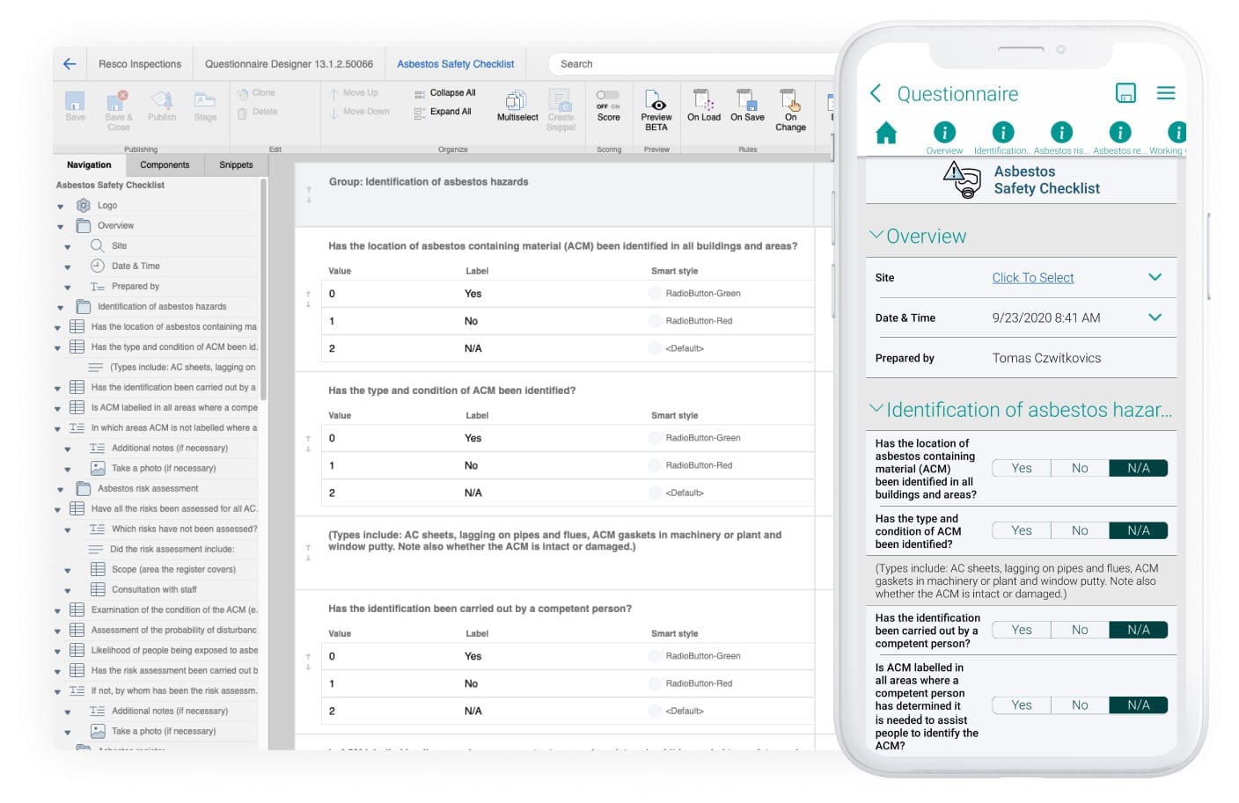Choose Yes for ACM location identified question
This screenshot has width=1239, height=803.
1021,468
